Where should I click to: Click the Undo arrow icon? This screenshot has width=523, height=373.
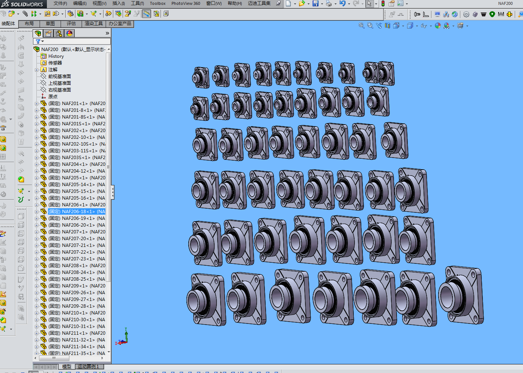coord(342,3)
